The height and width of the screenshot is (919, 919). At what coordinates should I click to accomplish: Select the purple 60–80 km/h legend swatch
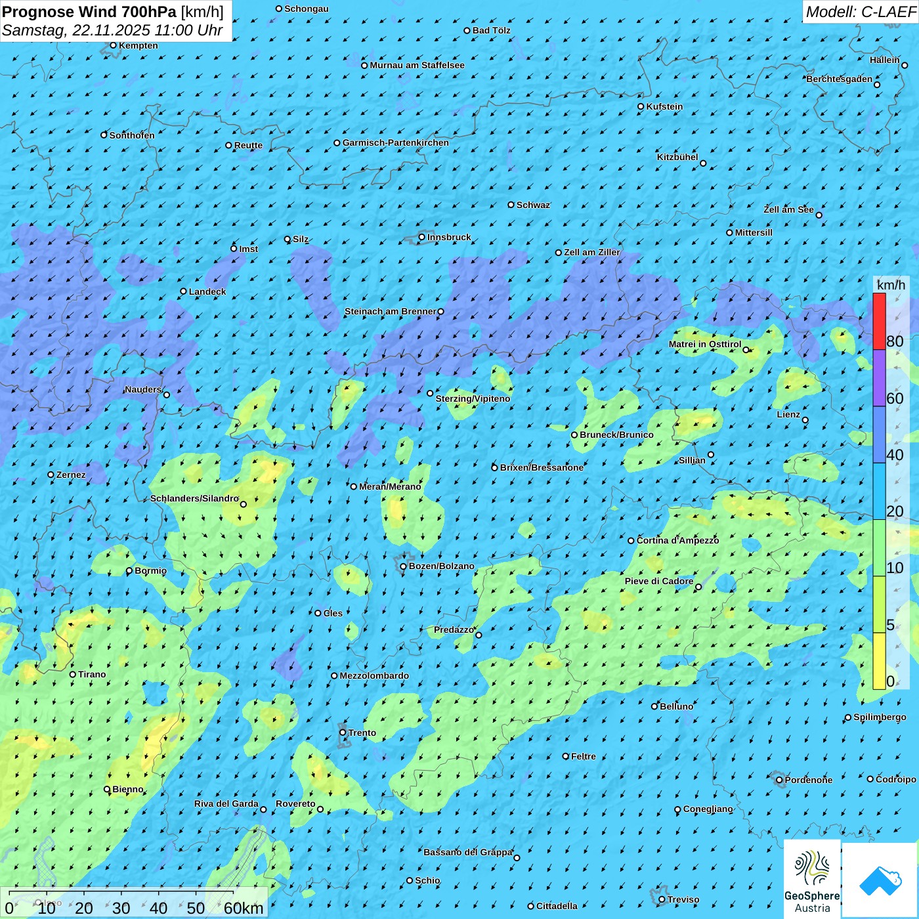[x=879, y=378]
